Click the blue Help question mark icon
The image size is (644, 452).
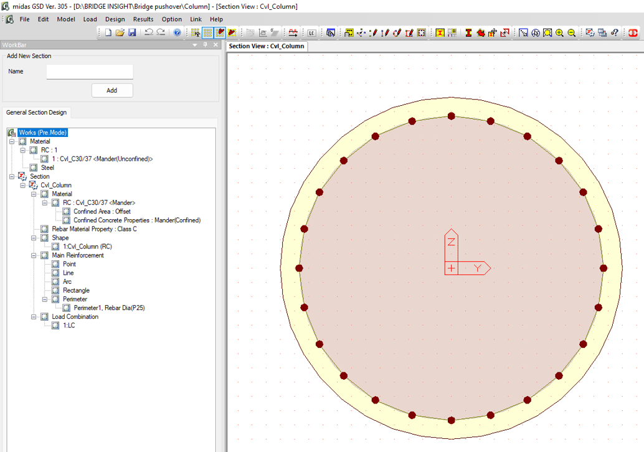178,32
